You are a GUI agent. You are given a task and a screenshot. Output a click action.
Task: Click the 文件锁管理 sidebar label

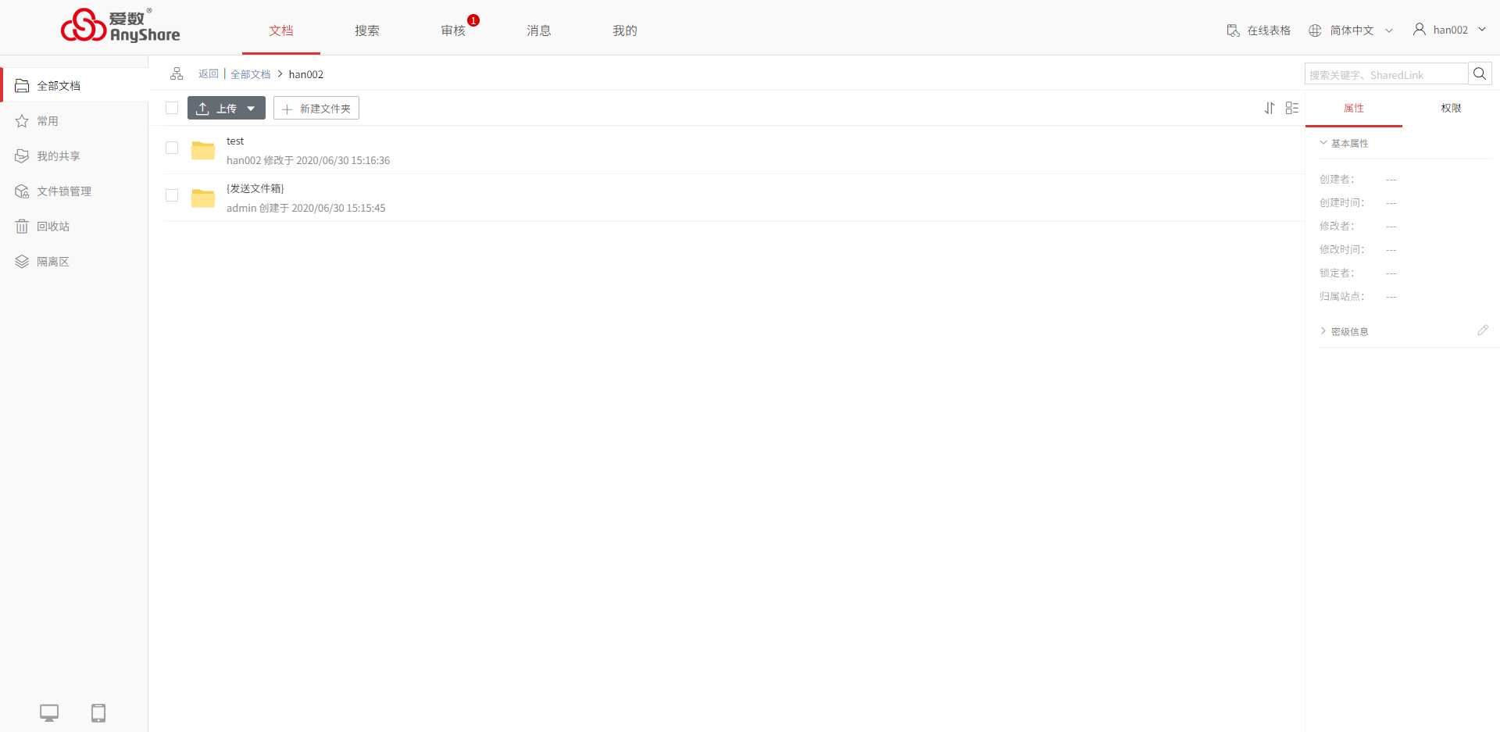click(x=64, y=191)
